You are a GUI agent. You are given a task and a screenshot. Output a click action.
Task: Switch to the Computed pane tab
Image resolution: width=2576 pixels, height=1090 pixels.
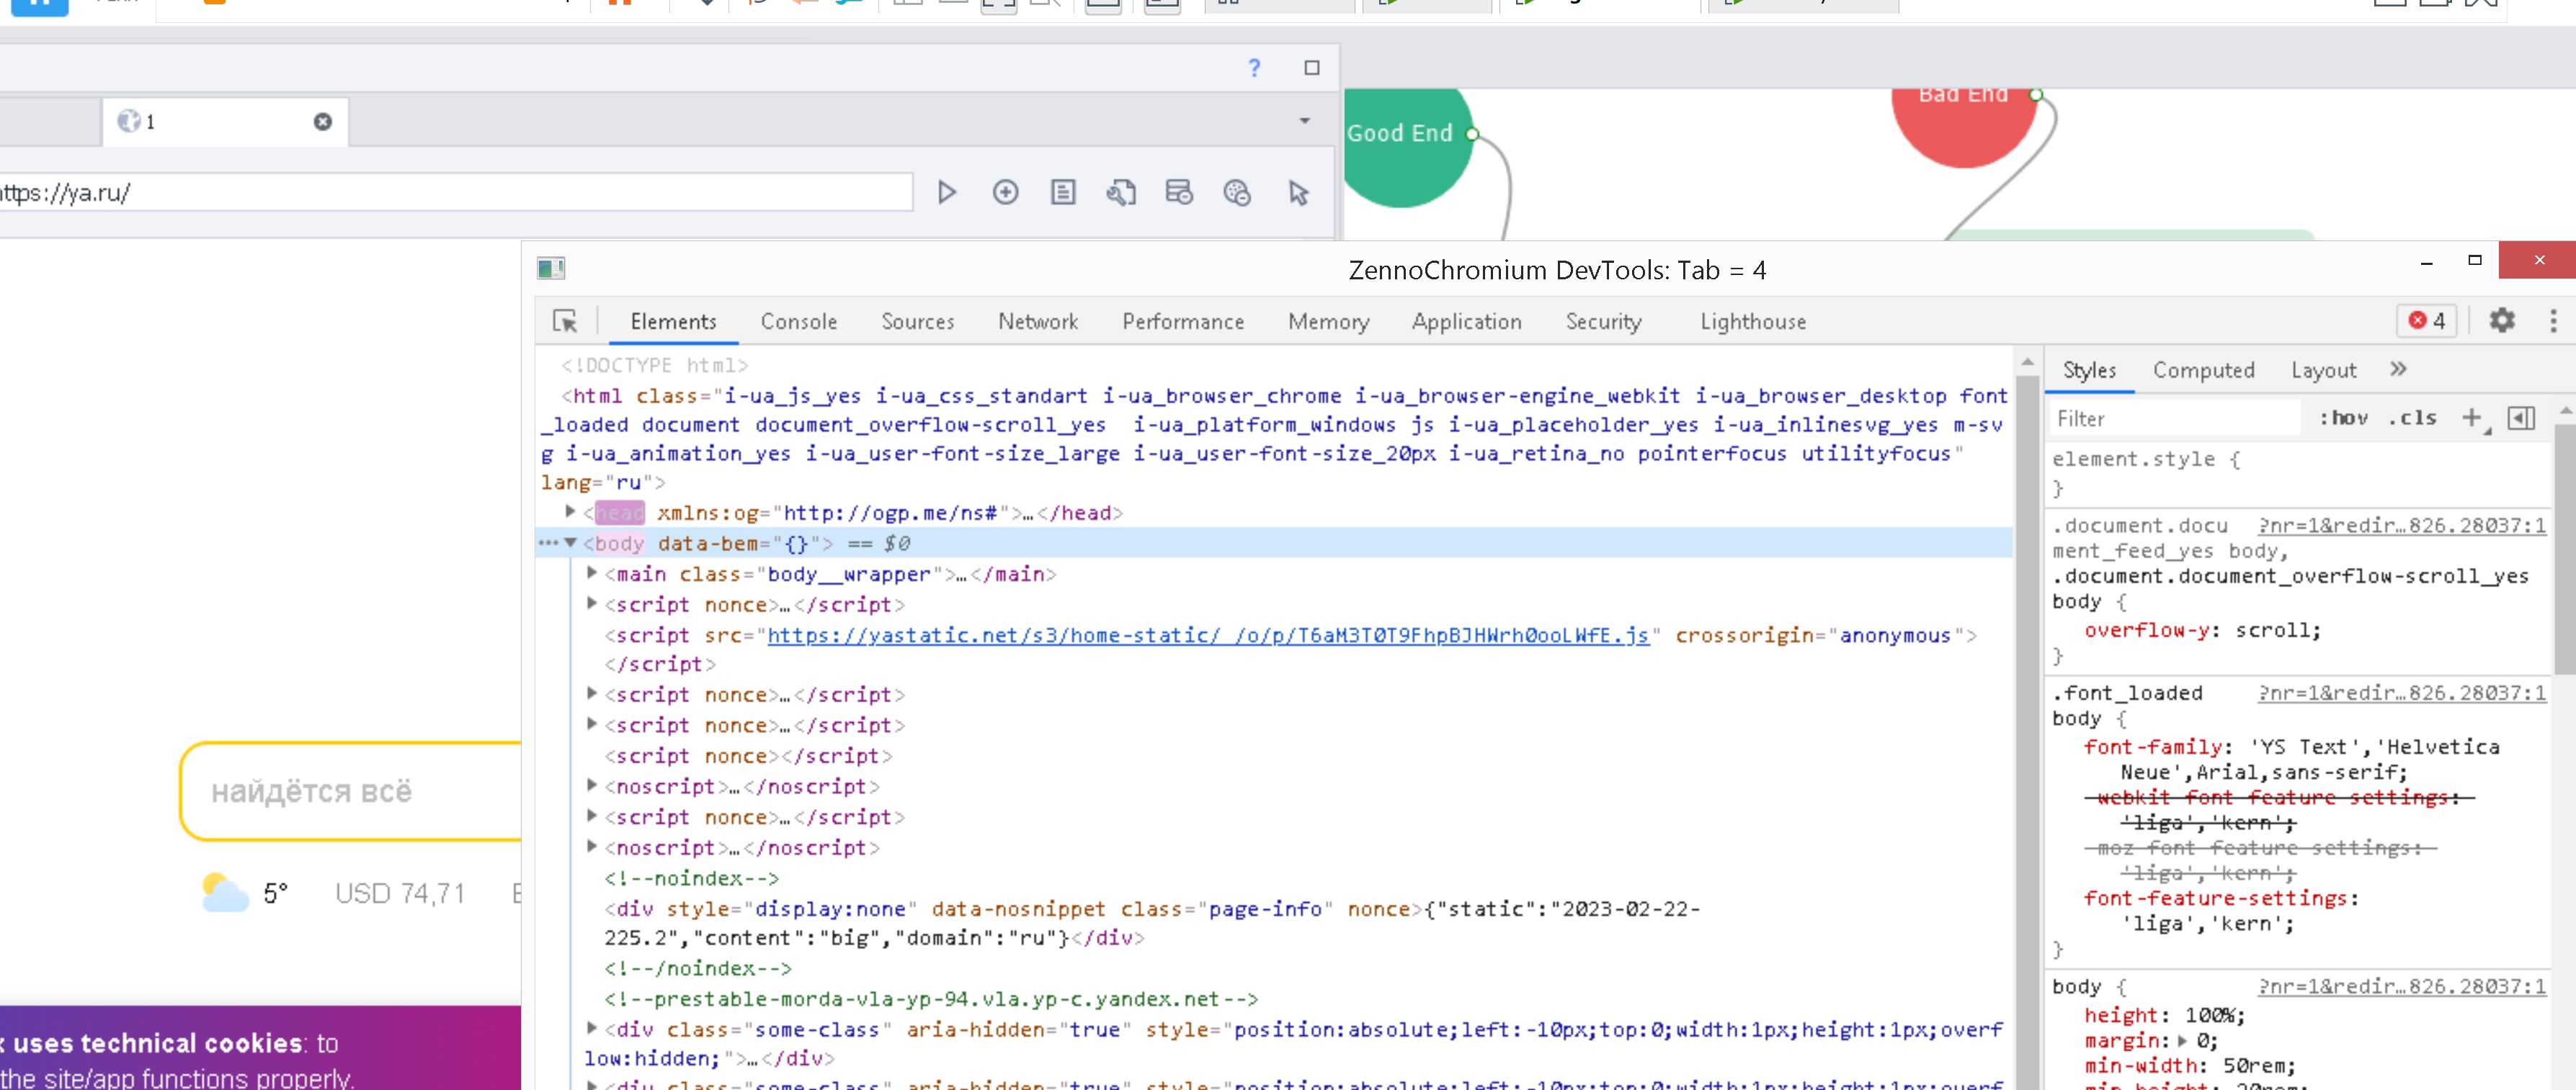point(2203,371)
